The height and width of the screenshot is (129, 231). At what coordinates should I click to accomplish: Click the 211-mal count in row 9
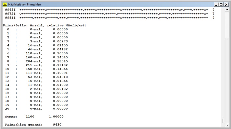point(34,65)
